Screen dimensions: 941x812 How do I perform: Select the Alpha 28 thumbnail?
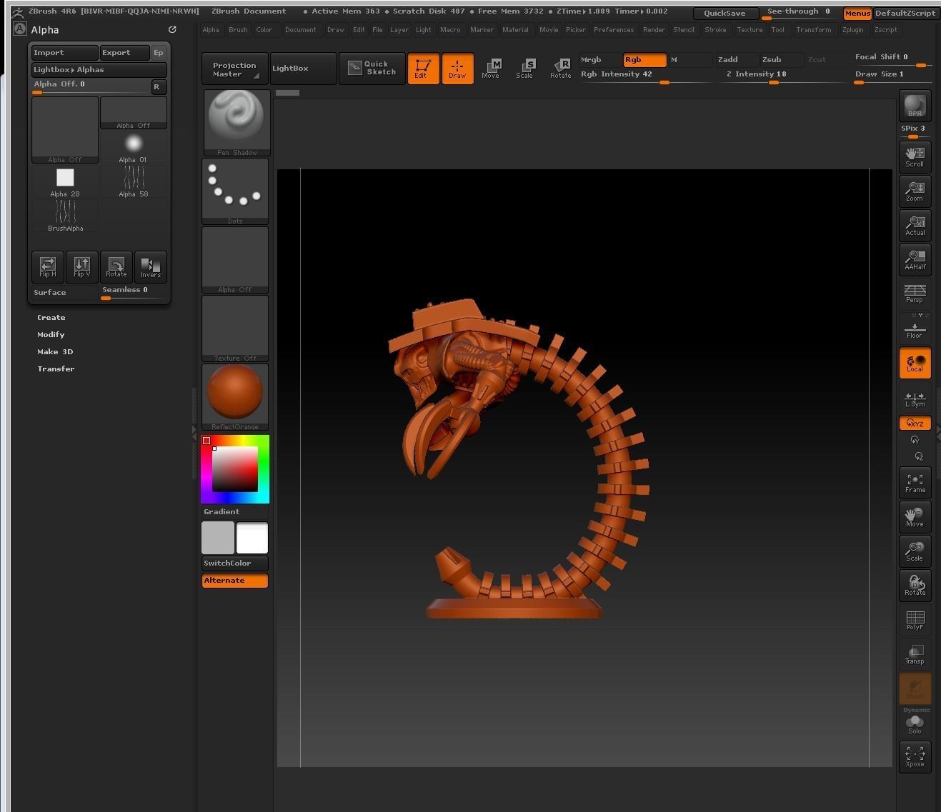[65, 182]
